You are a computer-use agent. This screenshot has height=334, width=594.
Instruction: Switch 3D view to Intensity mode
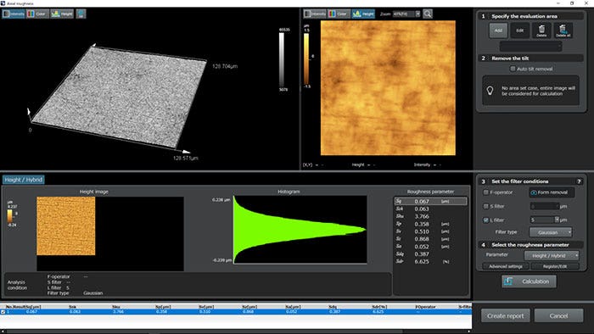tap(14, 14)
